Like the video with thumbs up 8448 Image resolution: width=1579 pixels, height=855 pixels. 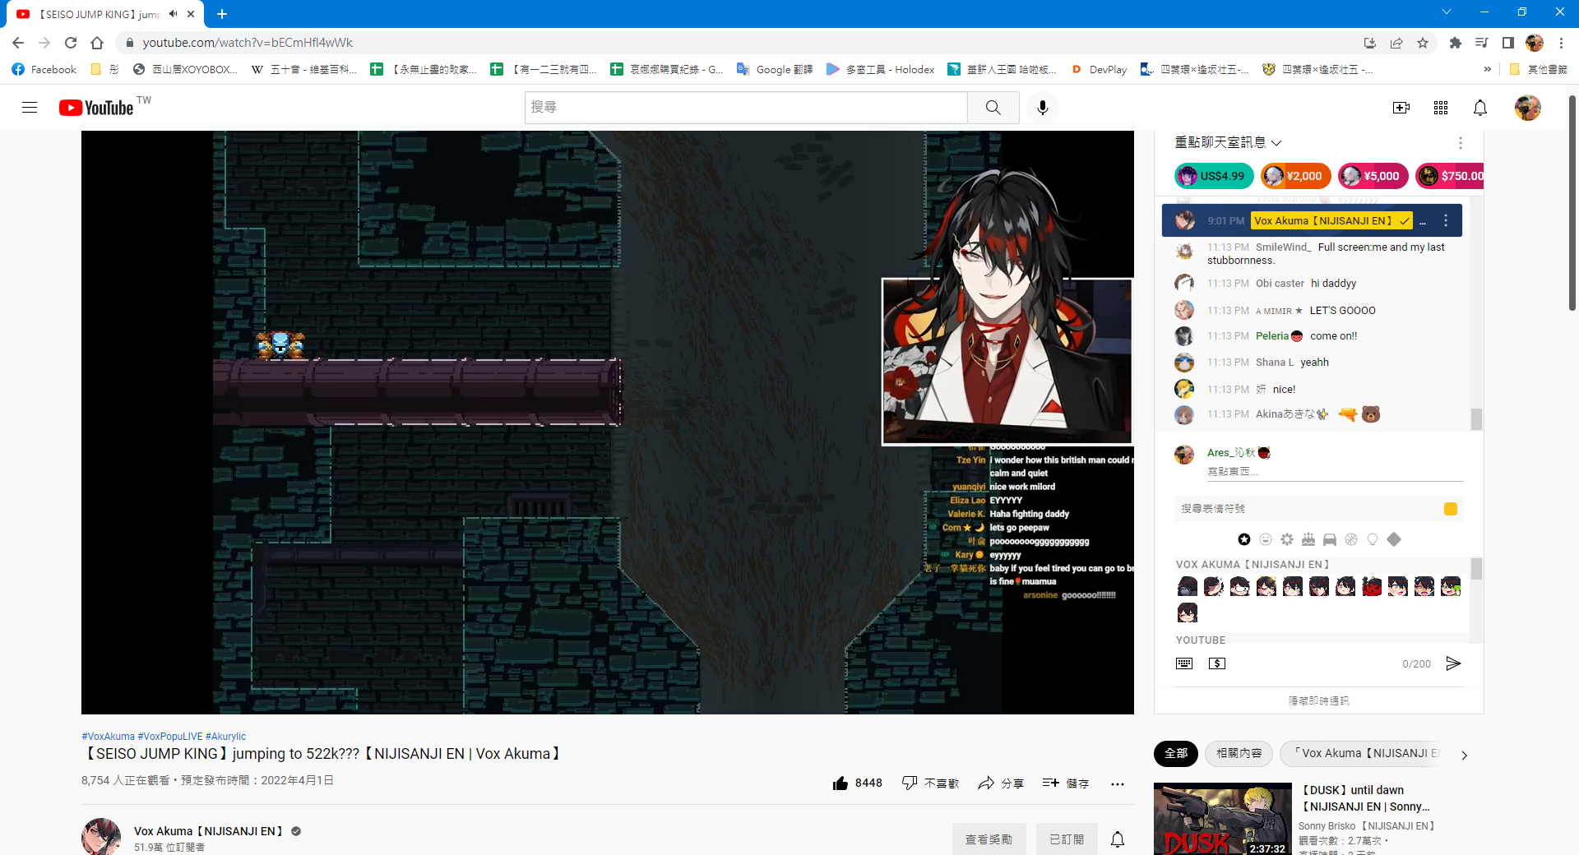857,783
